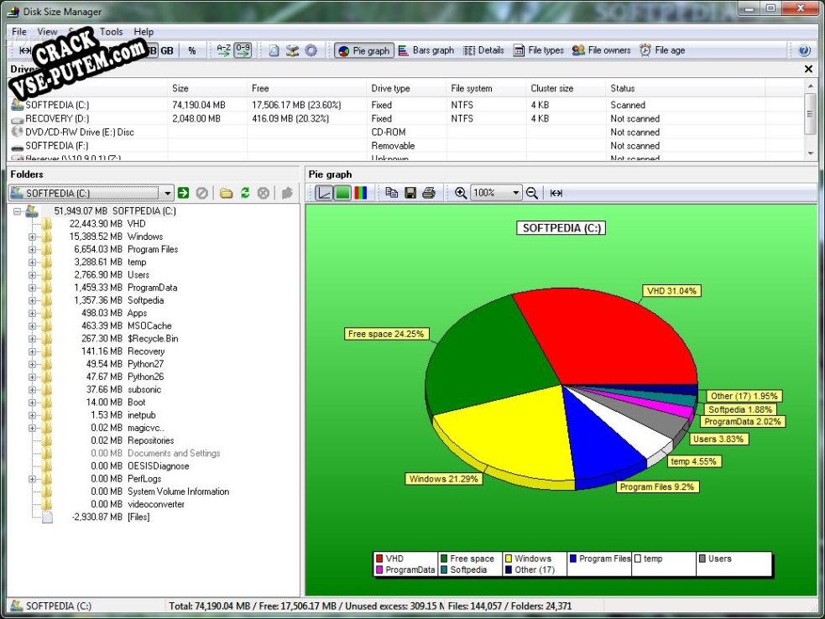
Task: Show the File age view
Action: (662, 50)
